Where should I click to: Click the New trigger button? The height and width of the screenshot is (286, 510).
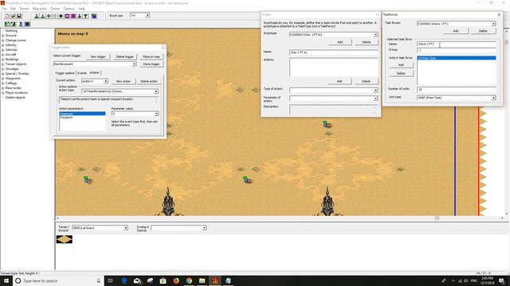(98, 56)
